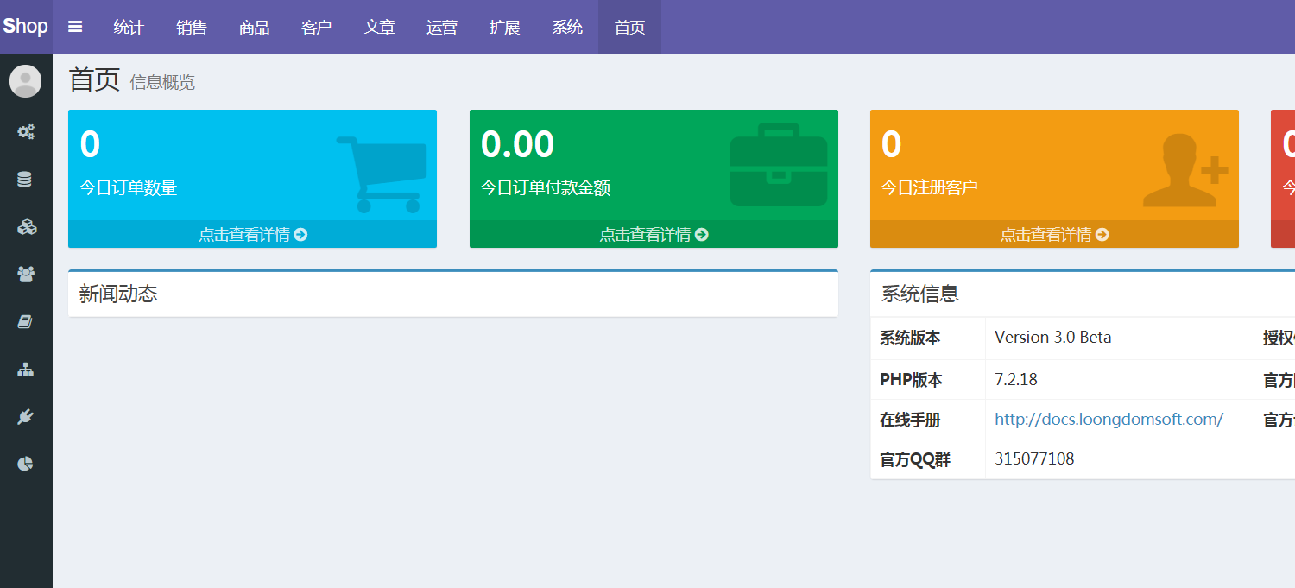Open the 文章 menu
Viewport: 1295px width, 588px height.
(x=379, y=27)
